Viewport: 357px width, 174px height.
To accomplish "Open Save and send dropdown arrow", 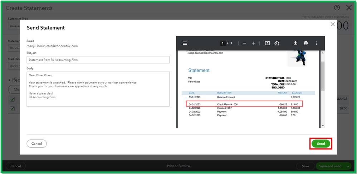I will [348, 166].
